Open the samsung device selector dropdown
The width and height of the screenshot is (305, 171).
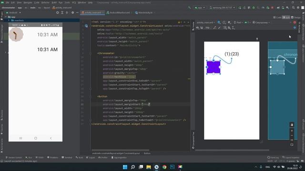tap(222, 8)
